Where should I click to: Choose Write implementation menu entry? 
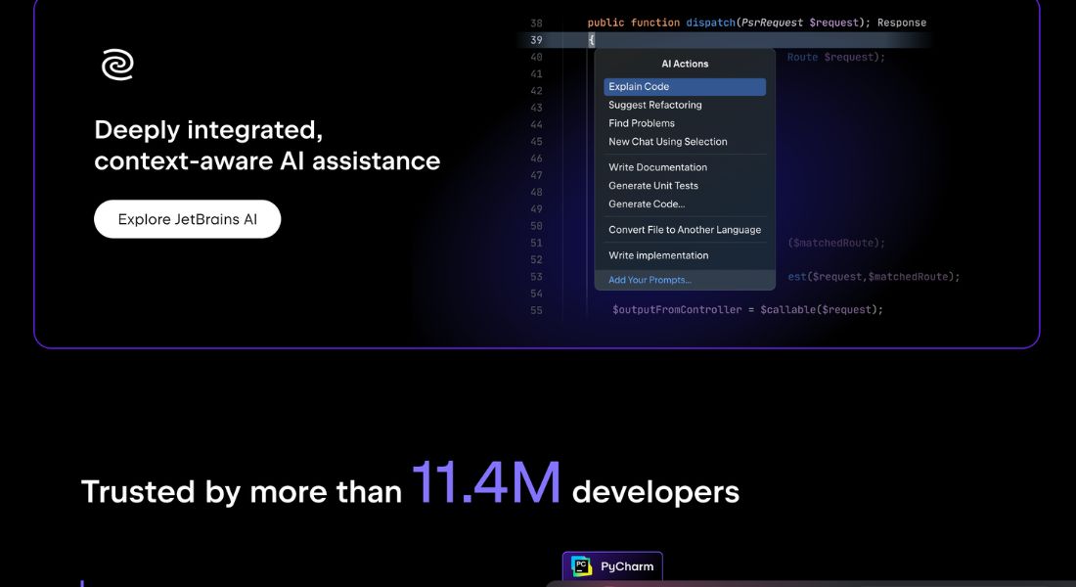pyautogui.click(x=658, y=254)
